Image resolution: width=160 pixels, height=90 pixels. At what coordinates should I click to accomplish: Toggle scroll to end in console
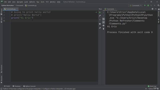103,22
